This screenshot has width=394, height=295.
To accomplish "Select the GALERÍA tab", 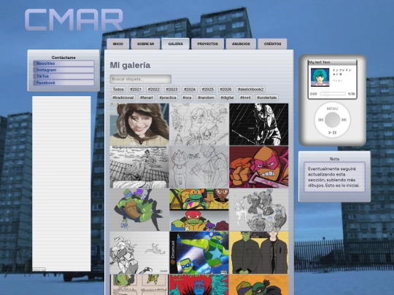I will (176, 44).
